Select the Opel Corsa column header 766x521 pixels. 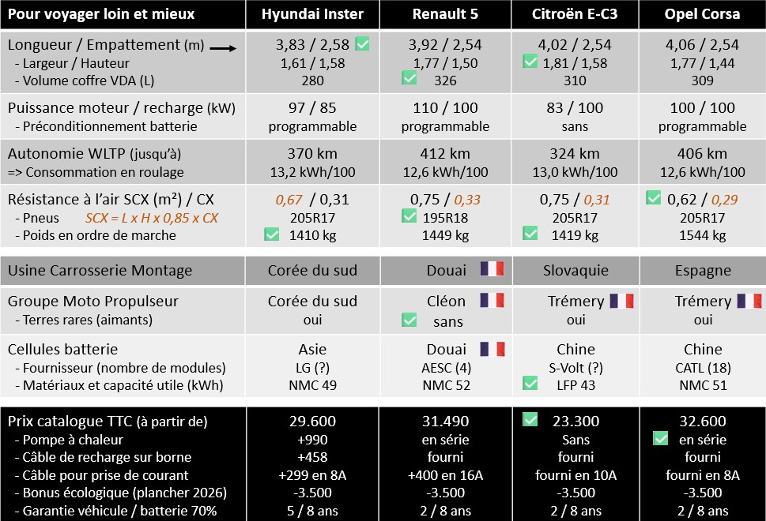point(702,14)
